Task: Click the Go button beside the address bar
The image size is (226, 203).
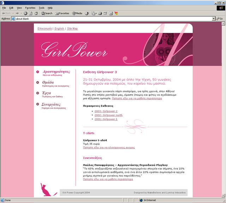Action: 220,19
